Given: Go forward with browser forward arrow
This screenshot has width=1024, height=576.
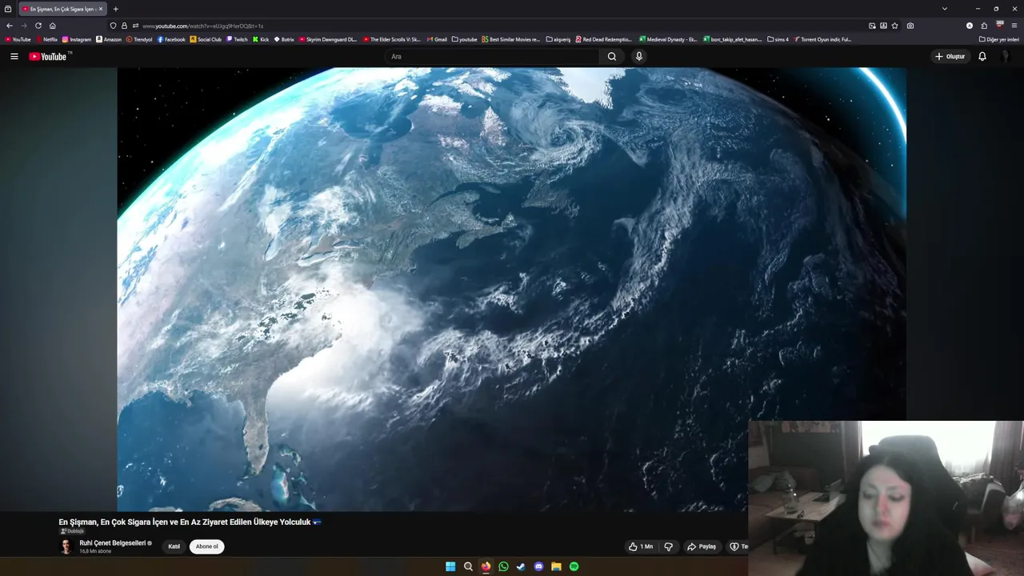Looking at the screenshot, I should pyautogui.click(x=23, y=26).
